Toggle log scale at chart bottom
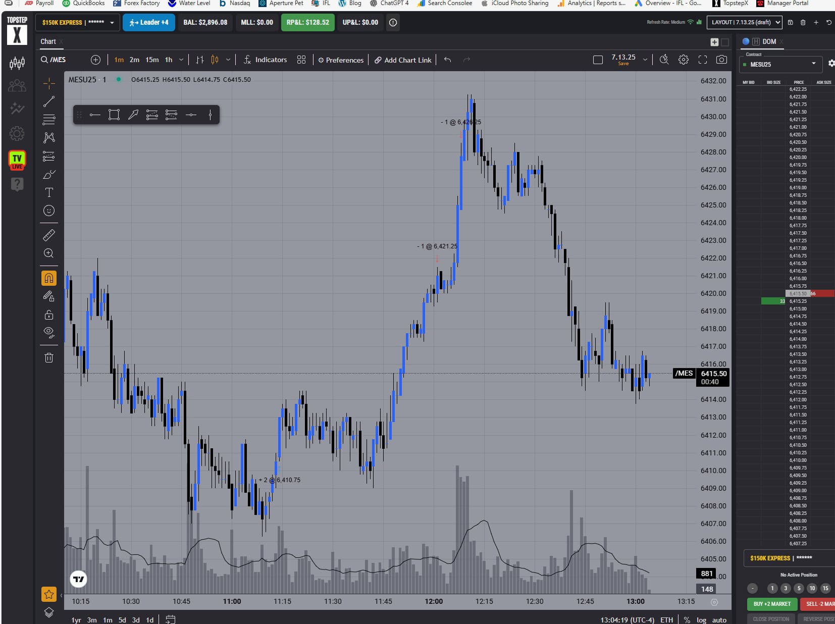The image size is (835, 624). click(x=701, y=620)
